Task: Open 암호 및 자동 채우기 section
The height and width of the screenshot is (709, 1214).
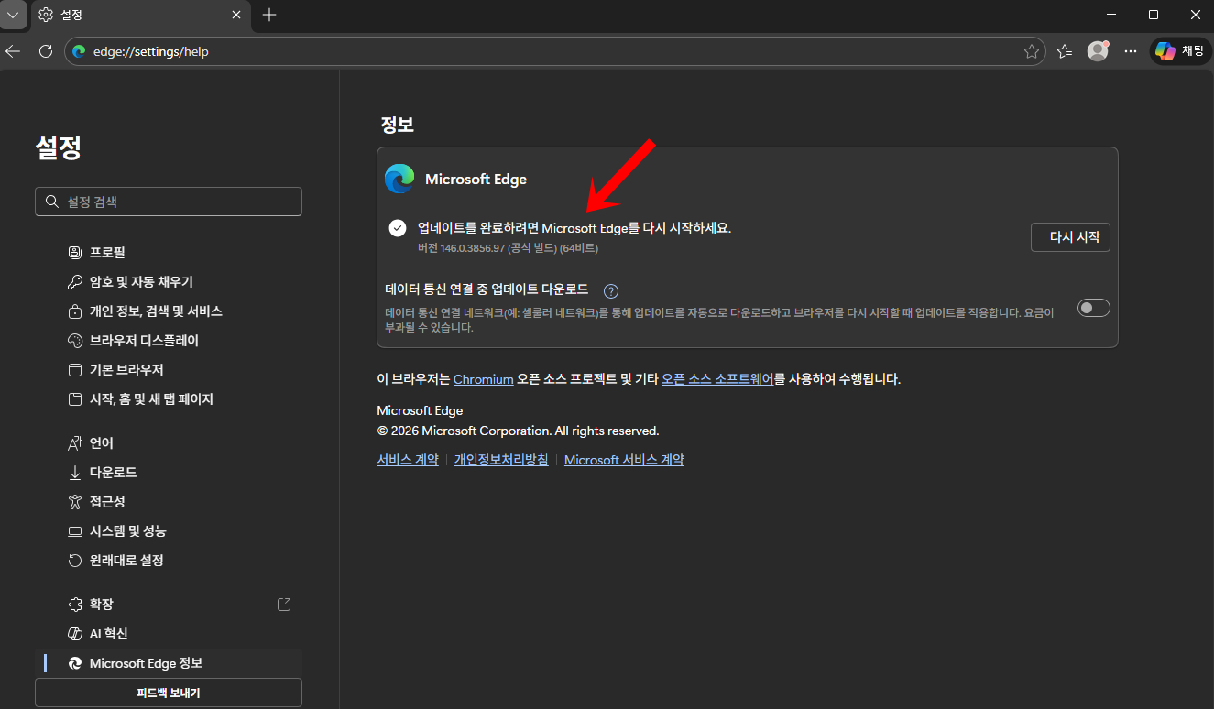Action: (x=169, y=282)
